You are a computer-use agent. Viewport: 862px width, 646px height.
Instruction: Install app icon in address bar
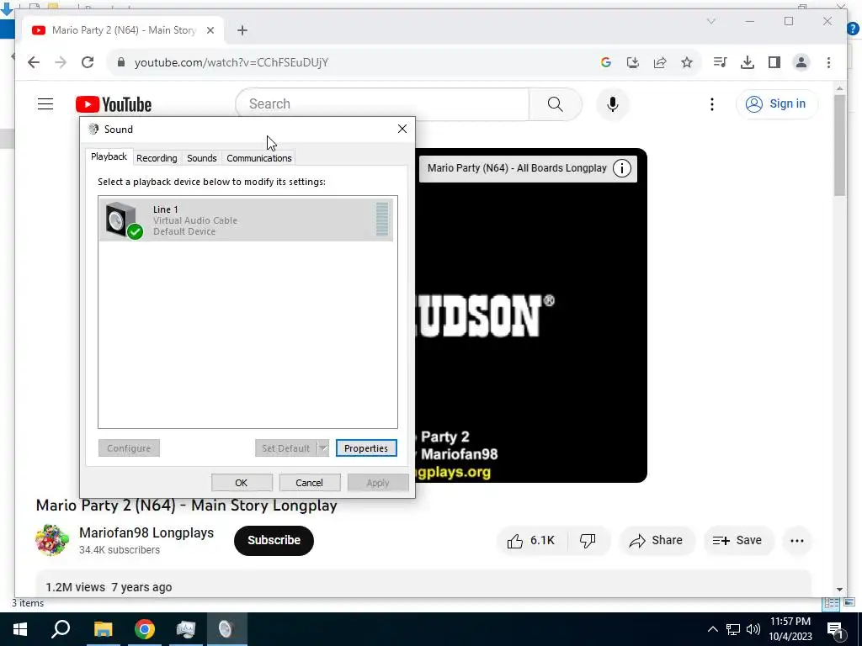coord(633,62)
